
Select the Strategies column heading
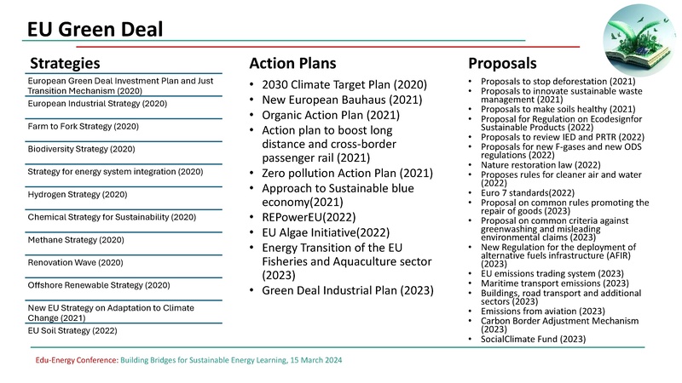[66, 64]
